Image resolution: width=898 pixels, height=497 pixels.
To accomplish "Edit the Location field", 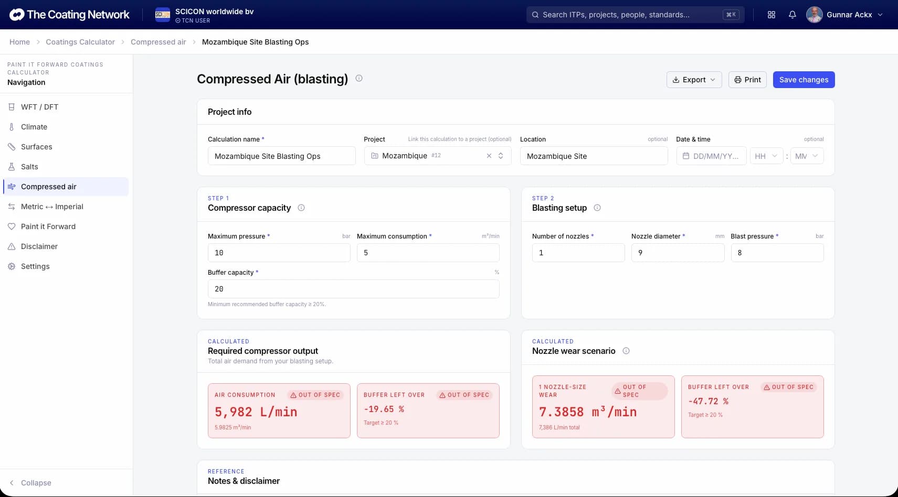I will coord(594,156).
